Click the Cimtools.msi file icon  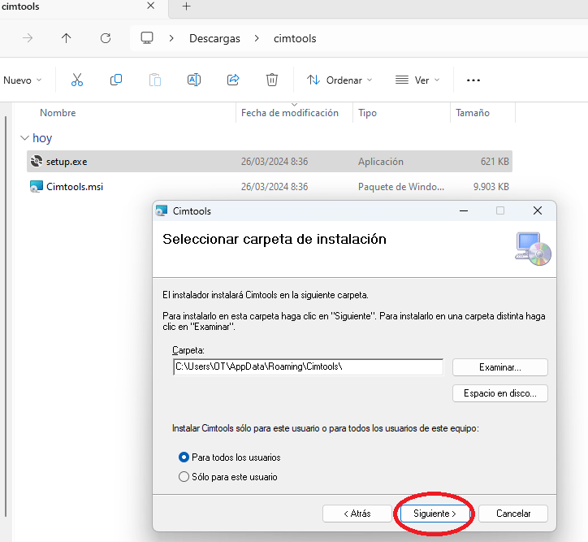(37, 186)
